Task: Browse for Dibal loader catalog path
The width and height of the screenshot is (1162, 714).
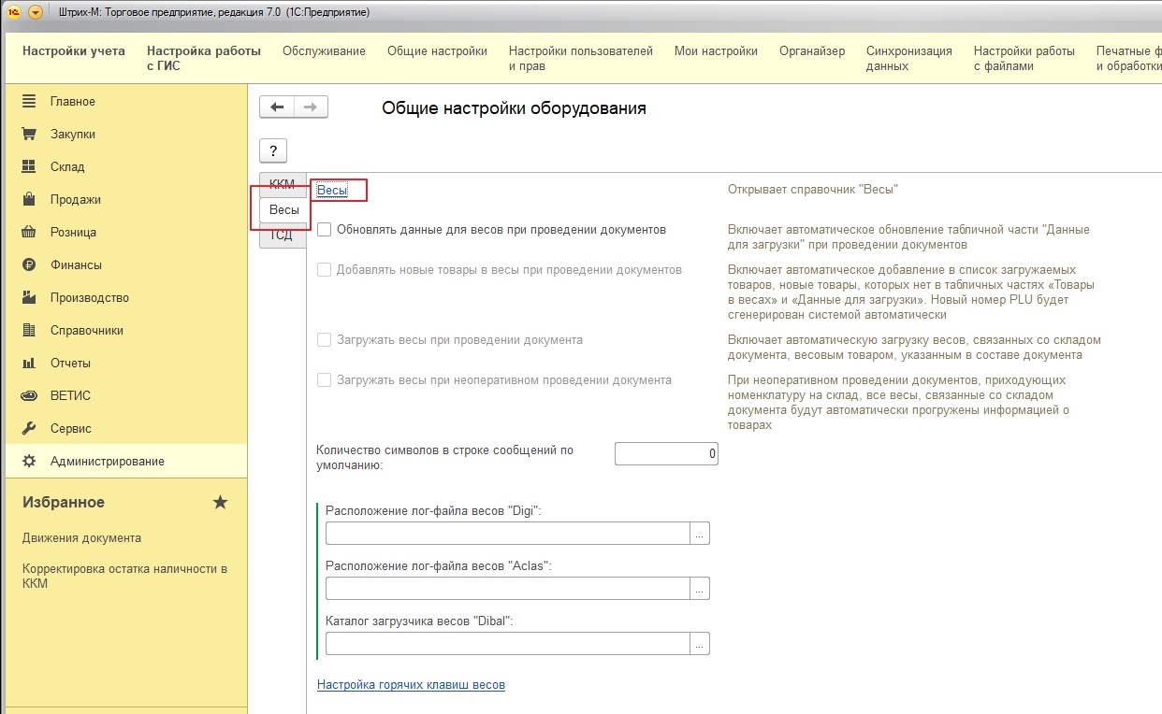Action: (700, 643)
